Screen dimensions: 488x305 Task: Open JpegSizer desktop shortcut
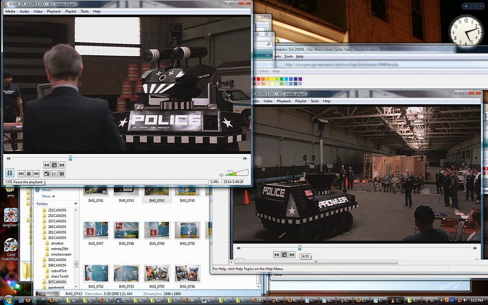10,218
